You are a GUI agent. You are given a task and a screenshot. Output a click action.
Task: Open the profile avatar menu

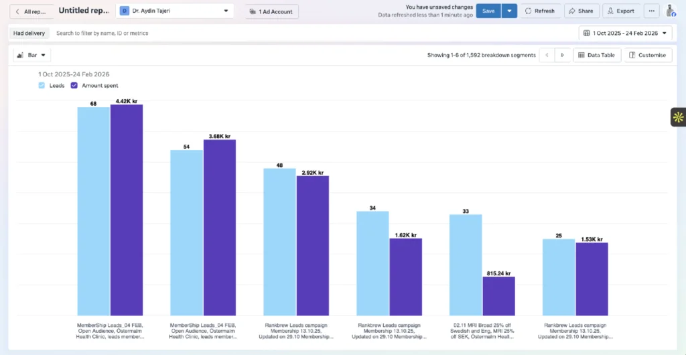pos(670,11)
